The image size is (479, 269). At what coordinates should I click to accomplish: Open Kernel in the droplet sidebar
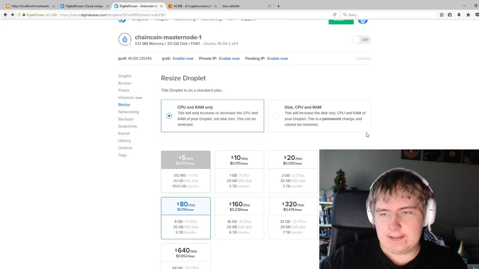124,133
